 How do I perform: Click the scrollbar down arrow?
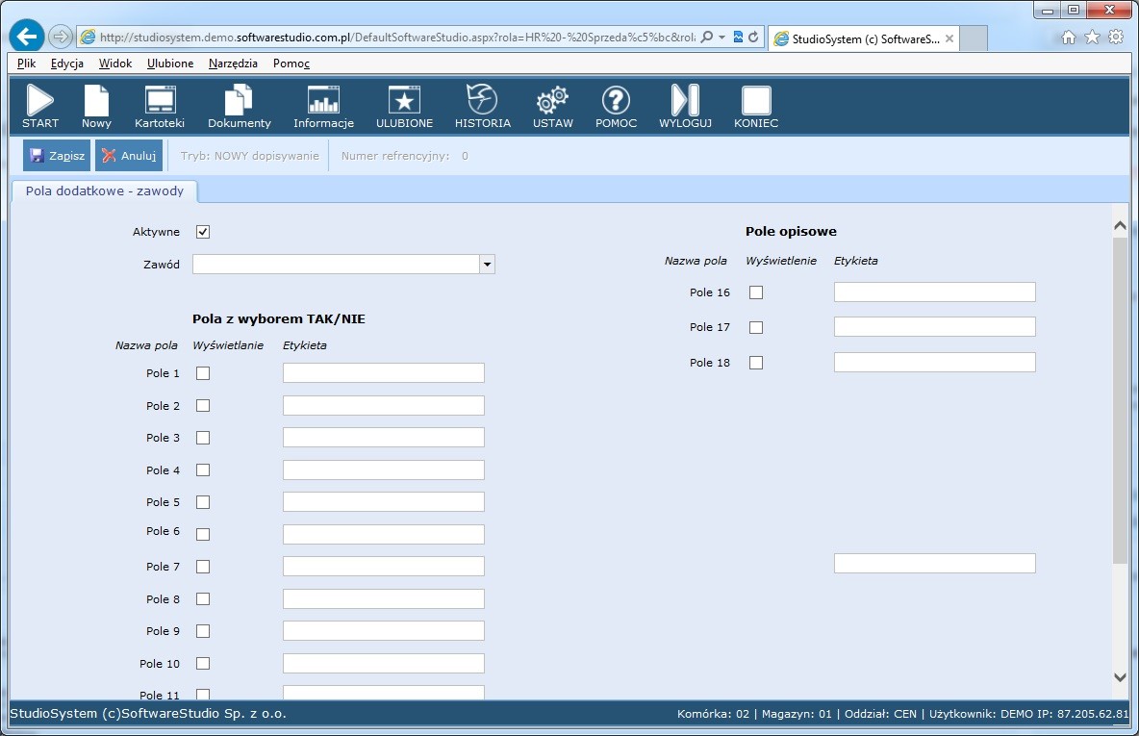point(1120,677)
